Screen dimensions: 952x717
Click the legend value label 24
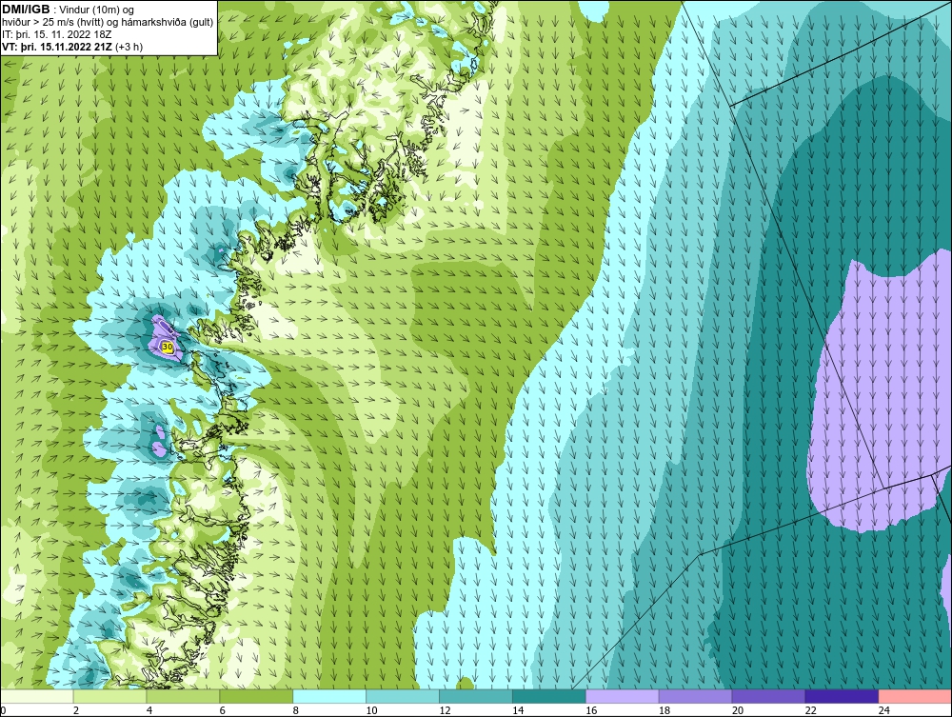pos(884,710)
